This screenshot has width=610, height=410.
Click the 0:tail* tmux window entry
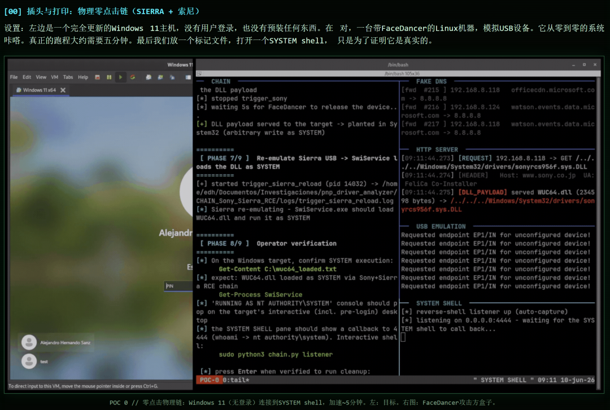(236, 380)
